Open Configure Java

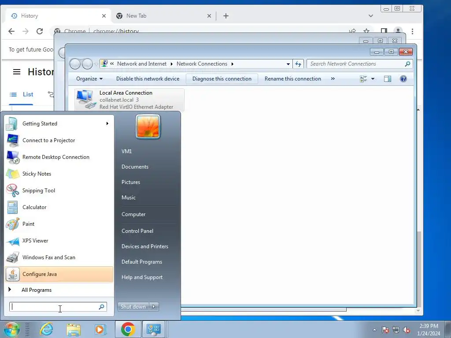point(59,274)
